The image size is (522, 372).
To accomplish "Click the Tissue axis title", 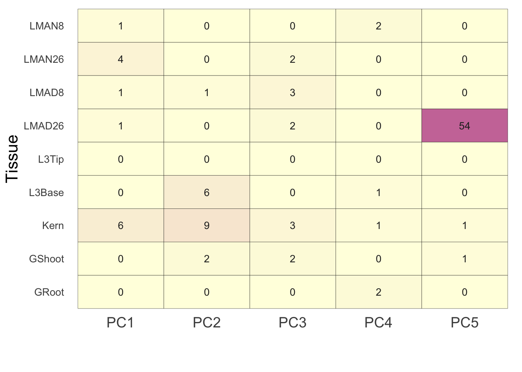I will pyautogui.click(x=12, y=159).
